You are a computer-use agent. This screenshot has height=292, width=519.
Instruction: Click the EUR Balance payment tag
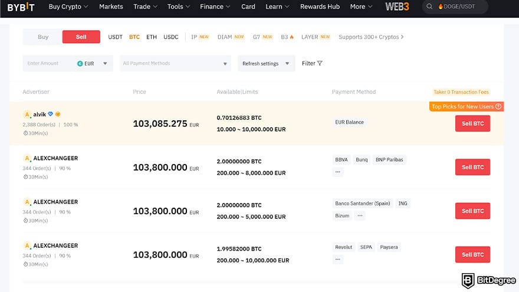(349, 122)
